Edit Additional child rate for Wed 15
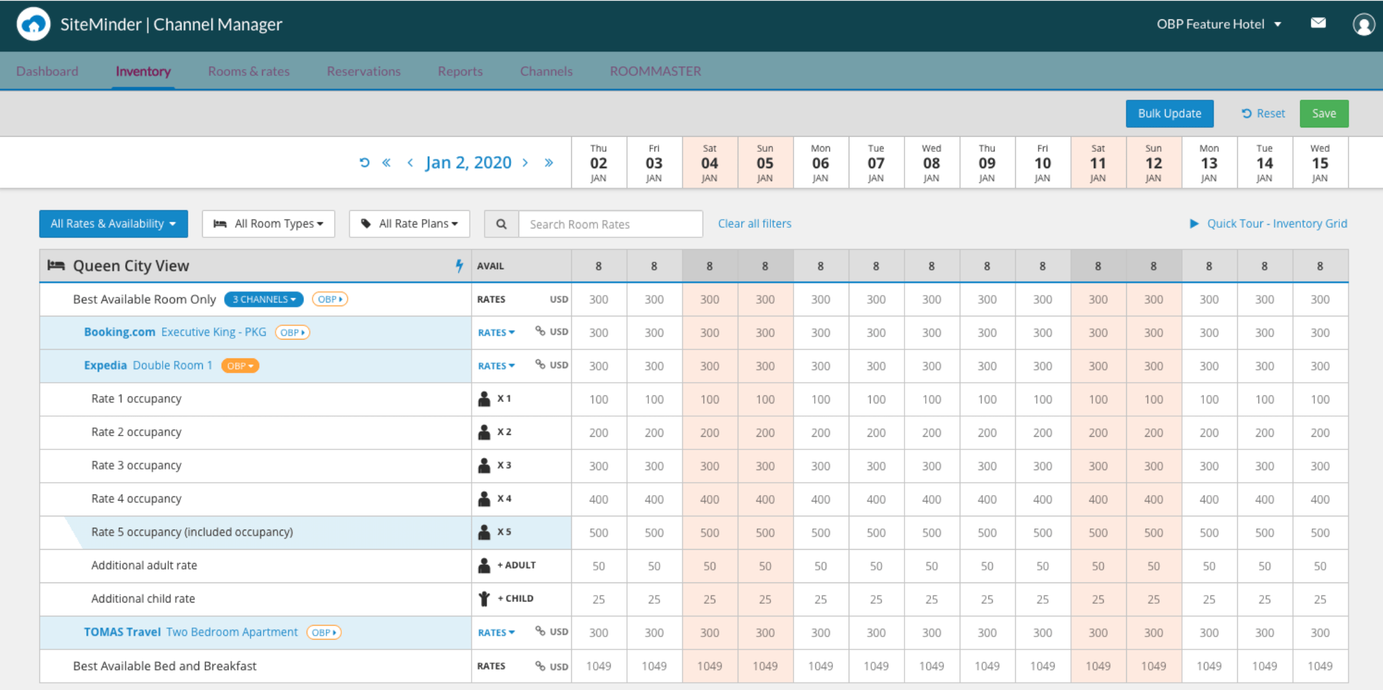 tap(1320, 599)
